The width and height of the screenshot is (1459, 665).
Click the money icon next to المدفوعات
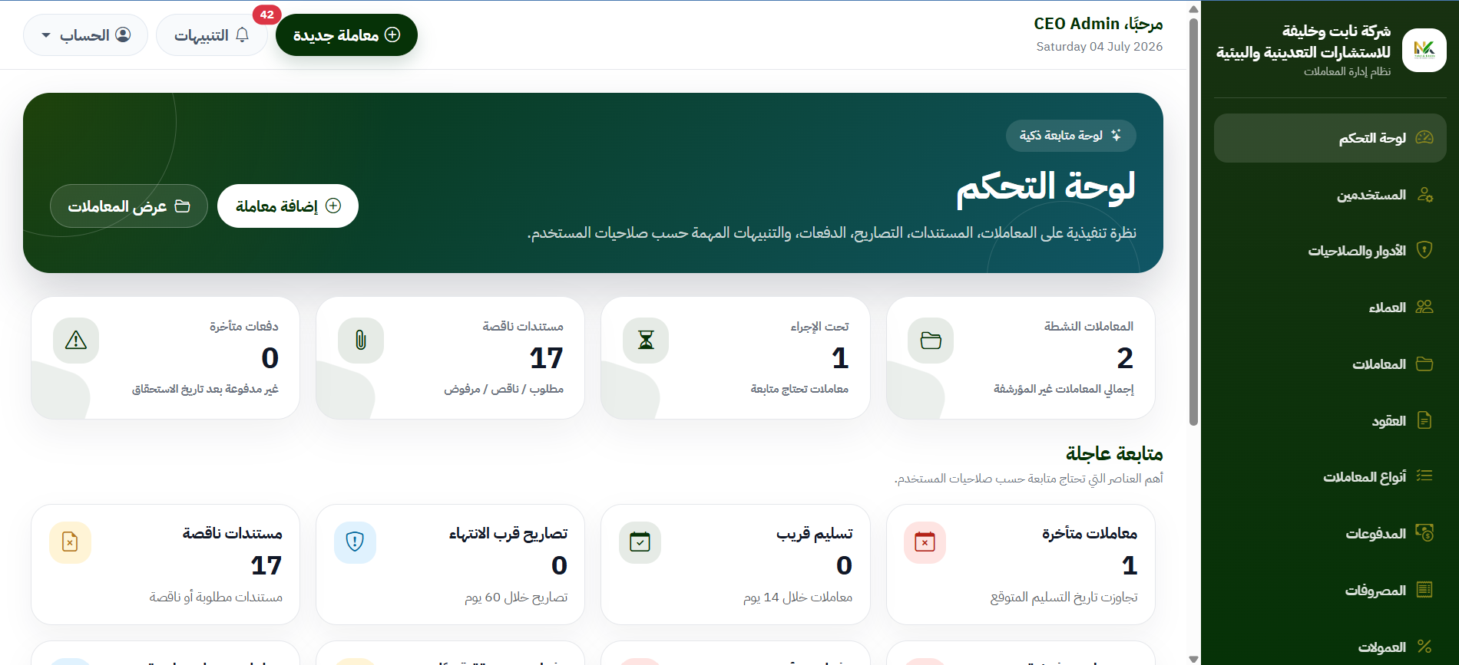[x=1424, y=533]
